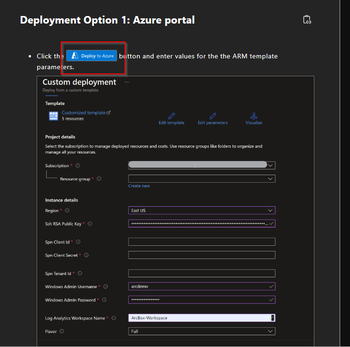Click the Create new link
This screenshot has height=347, width=350.
pyautogui.click(x=139, y=186)
